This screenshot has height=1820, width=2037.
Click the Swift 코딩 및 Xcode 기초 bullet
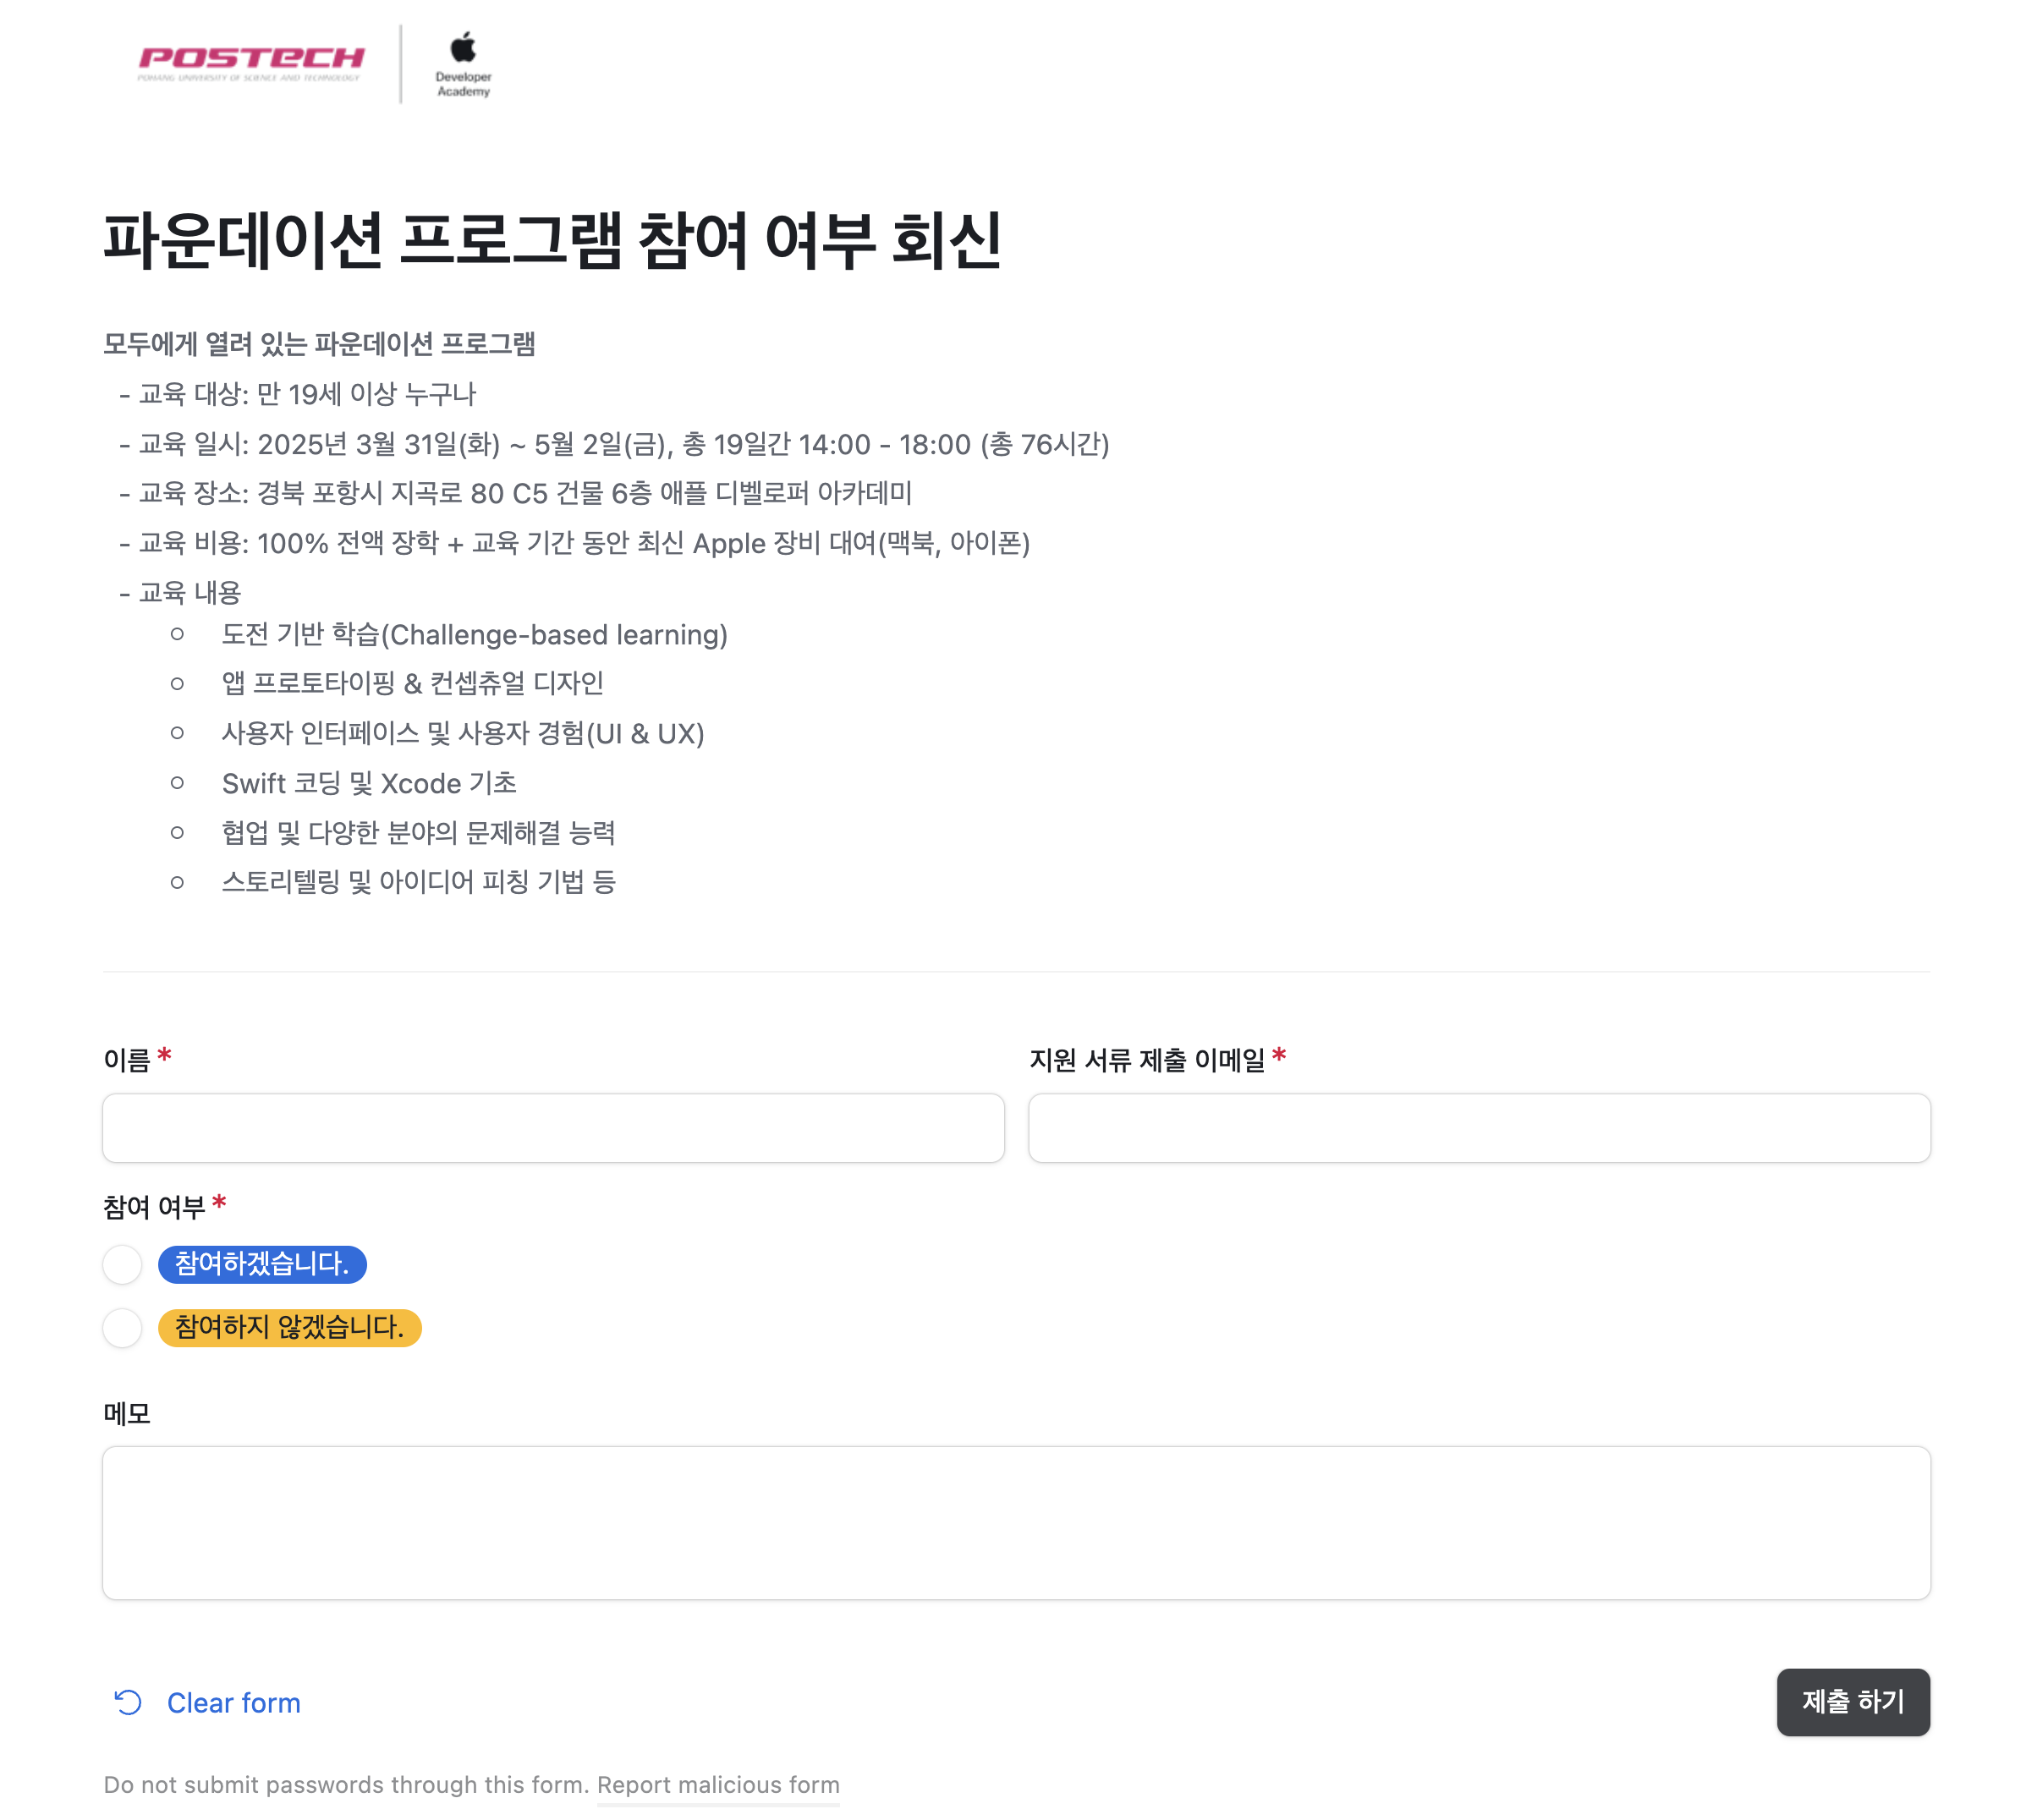(x=369, y=783)
